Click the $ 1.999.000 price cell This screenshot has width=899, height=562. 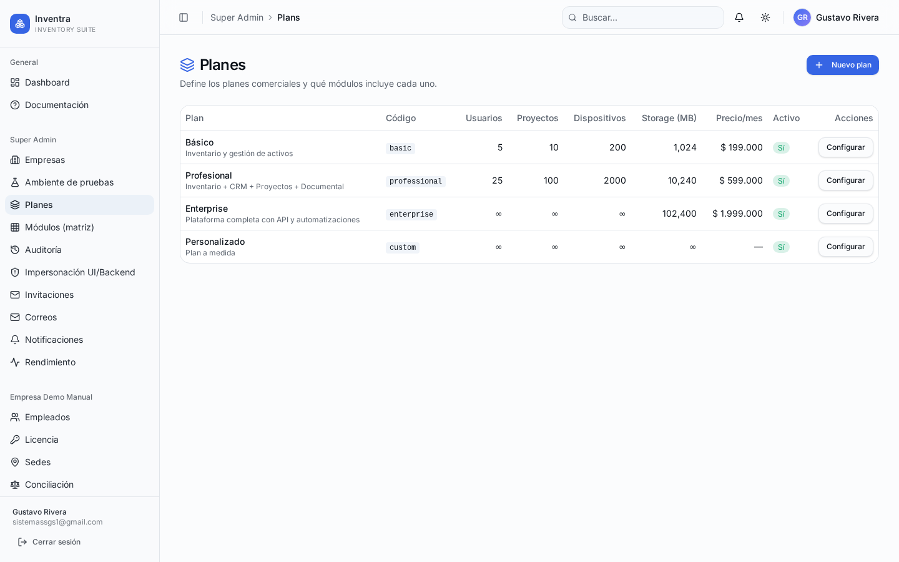[737, 214]
